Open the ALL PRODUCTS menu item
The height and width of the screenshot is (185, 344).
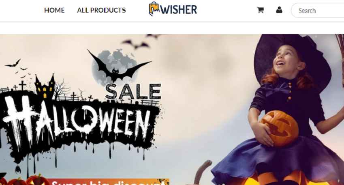pos(101,10)
